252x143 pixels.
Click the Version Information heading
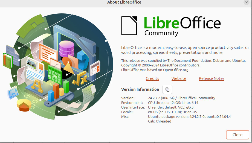[x=140, y=89]
